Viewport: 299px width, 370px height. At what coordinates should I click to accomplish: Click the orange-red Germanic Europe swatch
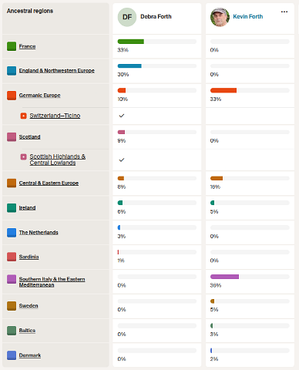pos(12,96)
